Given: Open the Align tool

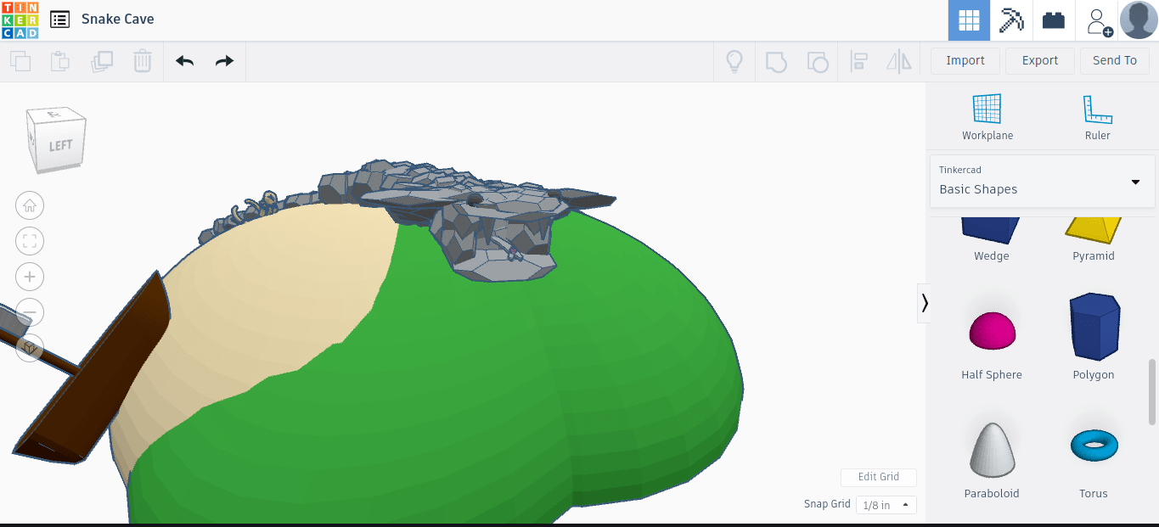Looking at the screenshot, I should tap(859, 60).
